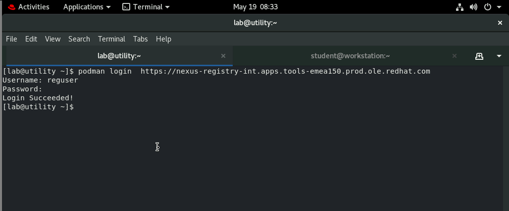Expand the Applications menu
The height and width of the screenshot is (211, 509).
(x=87, y=7)
